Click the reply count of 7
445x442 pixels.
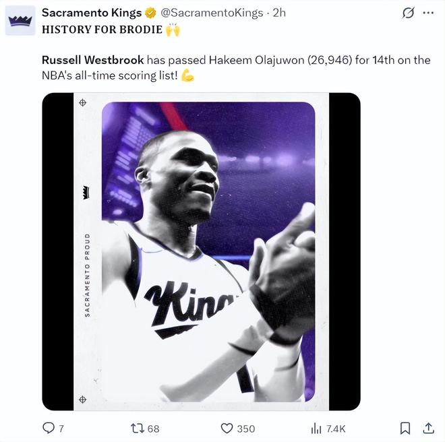coord(61,429)
